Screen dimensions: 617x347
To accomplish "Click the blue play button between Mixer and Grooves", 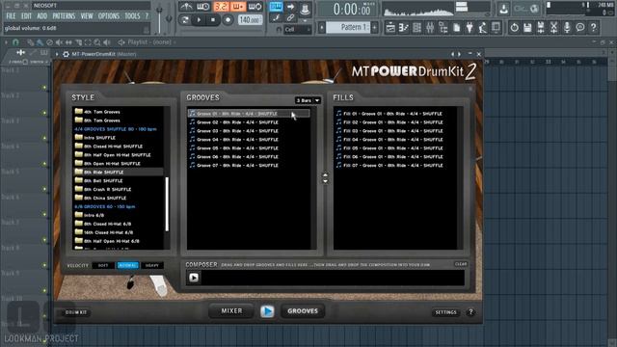I will tap(267, 311).
